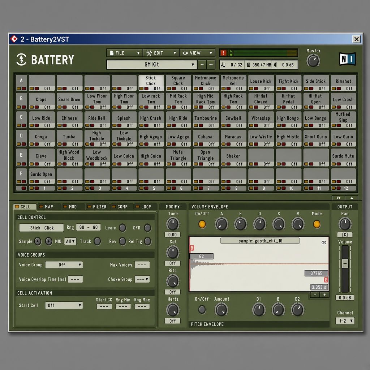Viewport: 370px width, 370px height.
Task: Click the cycle icon below cell matrix
Action: pos(338,198)
